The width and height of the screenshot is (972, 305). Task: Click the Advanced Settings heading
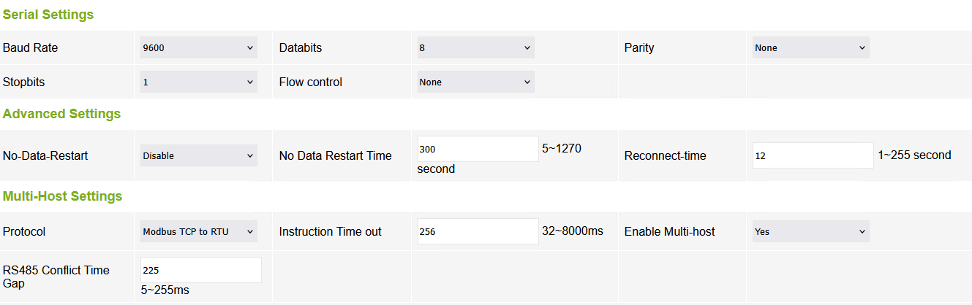point(61,114)
